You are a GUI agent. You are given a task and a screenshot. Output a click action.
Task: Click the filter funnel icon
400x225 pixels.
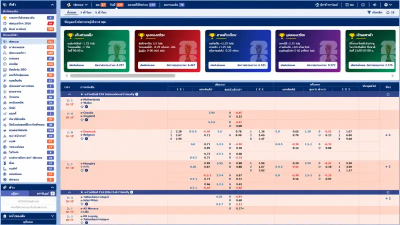click(369, 12)
